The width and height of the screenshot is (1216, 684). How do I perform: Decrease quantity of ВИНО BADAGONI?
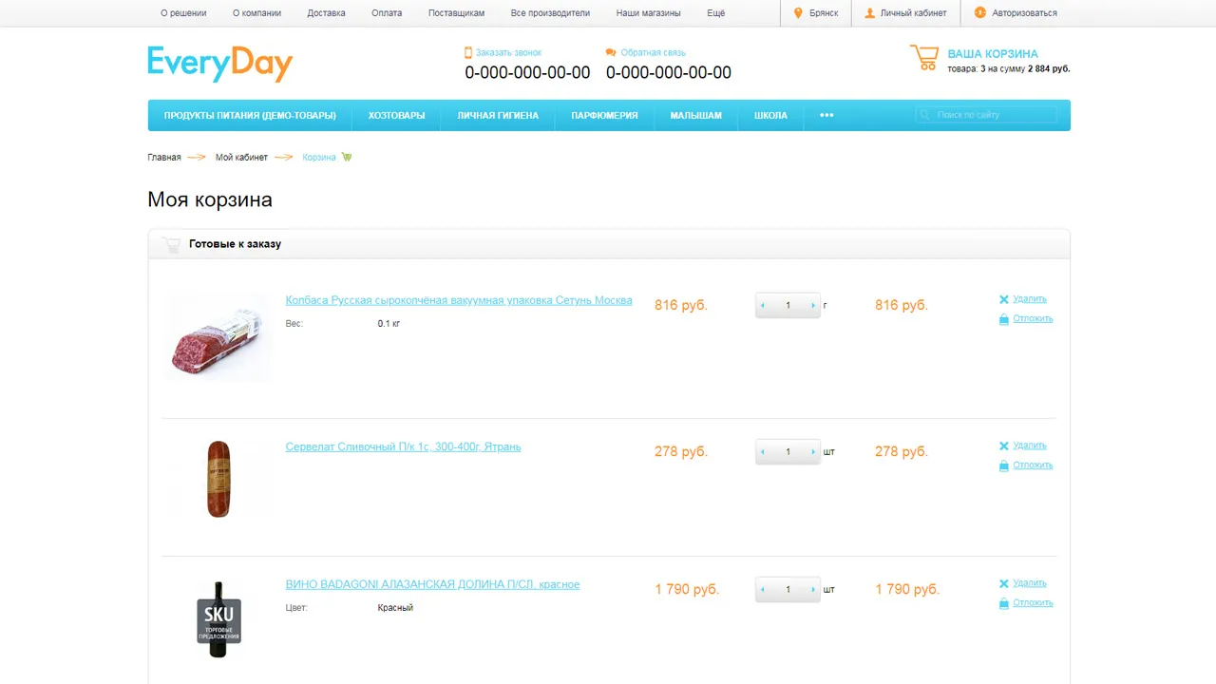pos(763,590)
